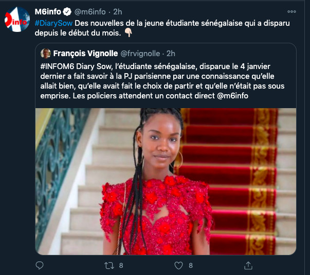Click the reply speech bubble icon
This screenshot has height=275, width=310.
pos(40,265)
